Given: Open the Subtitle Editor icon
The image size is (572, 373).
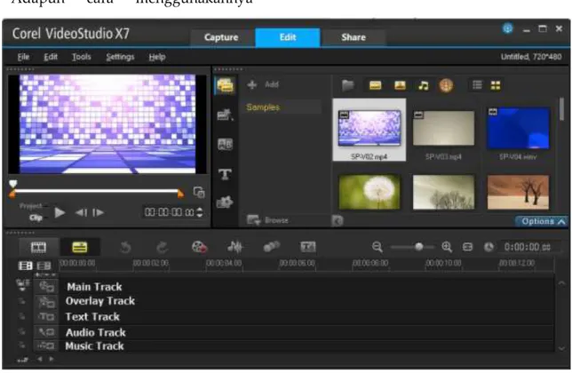Looking at the screenshot, I should pos(308,247).
